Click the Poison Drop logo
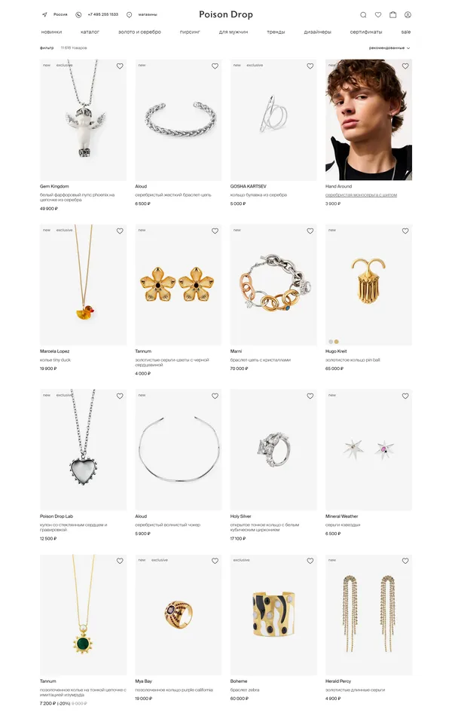The image size is (452, 716). coord(225,14)
